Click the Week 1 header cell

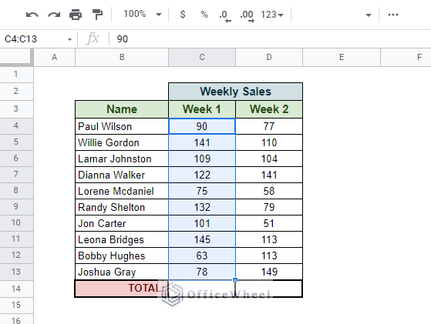[x=202, y=109]
